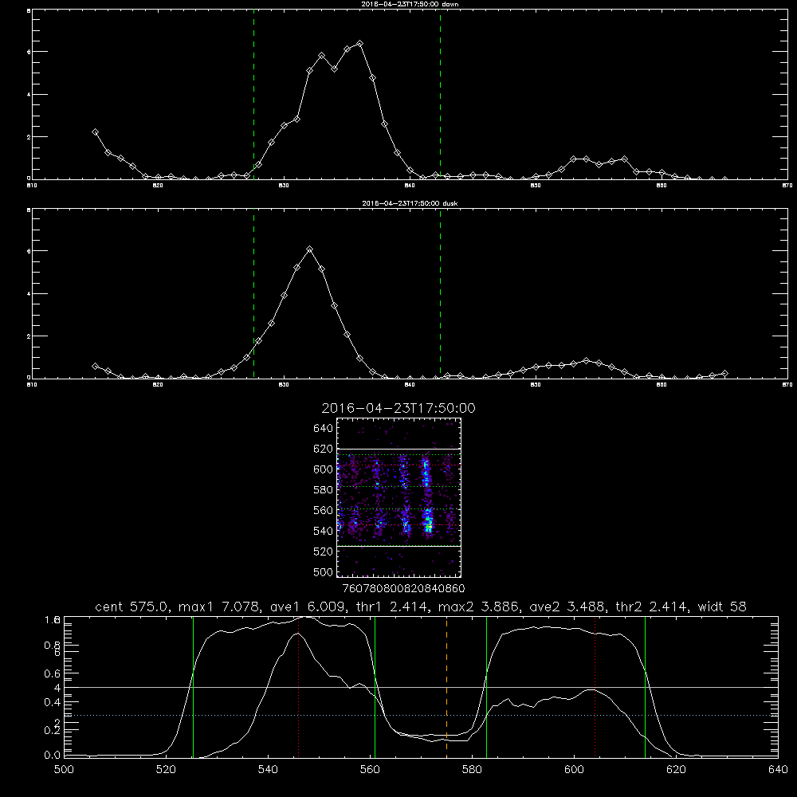Click bottom plot y-axis label '0.4'

point(53,702)
